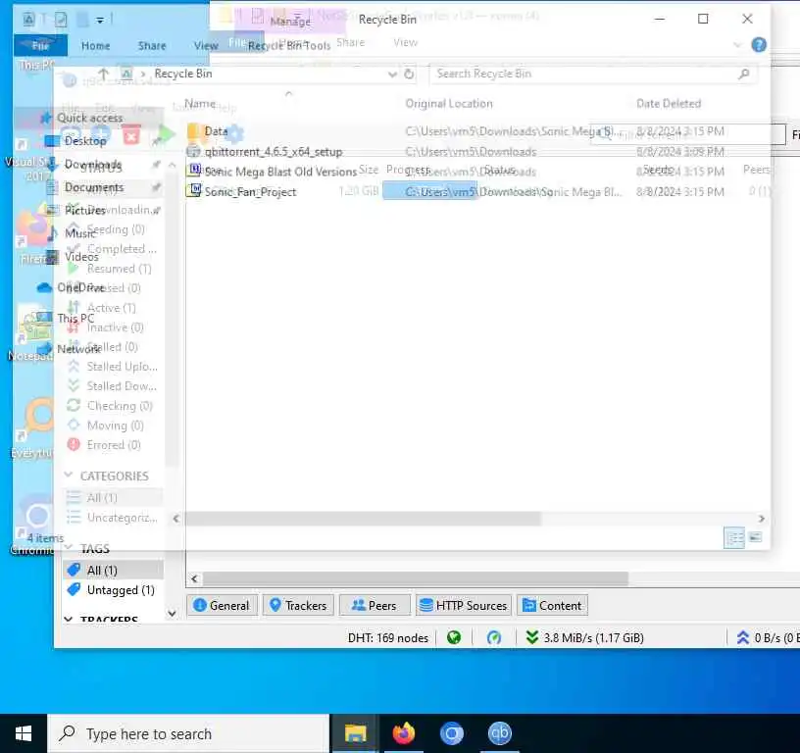Viewport: 800px width, 753px height.
Task: Refresh the Recycle Bin folder view
Action: click(409, 74)
